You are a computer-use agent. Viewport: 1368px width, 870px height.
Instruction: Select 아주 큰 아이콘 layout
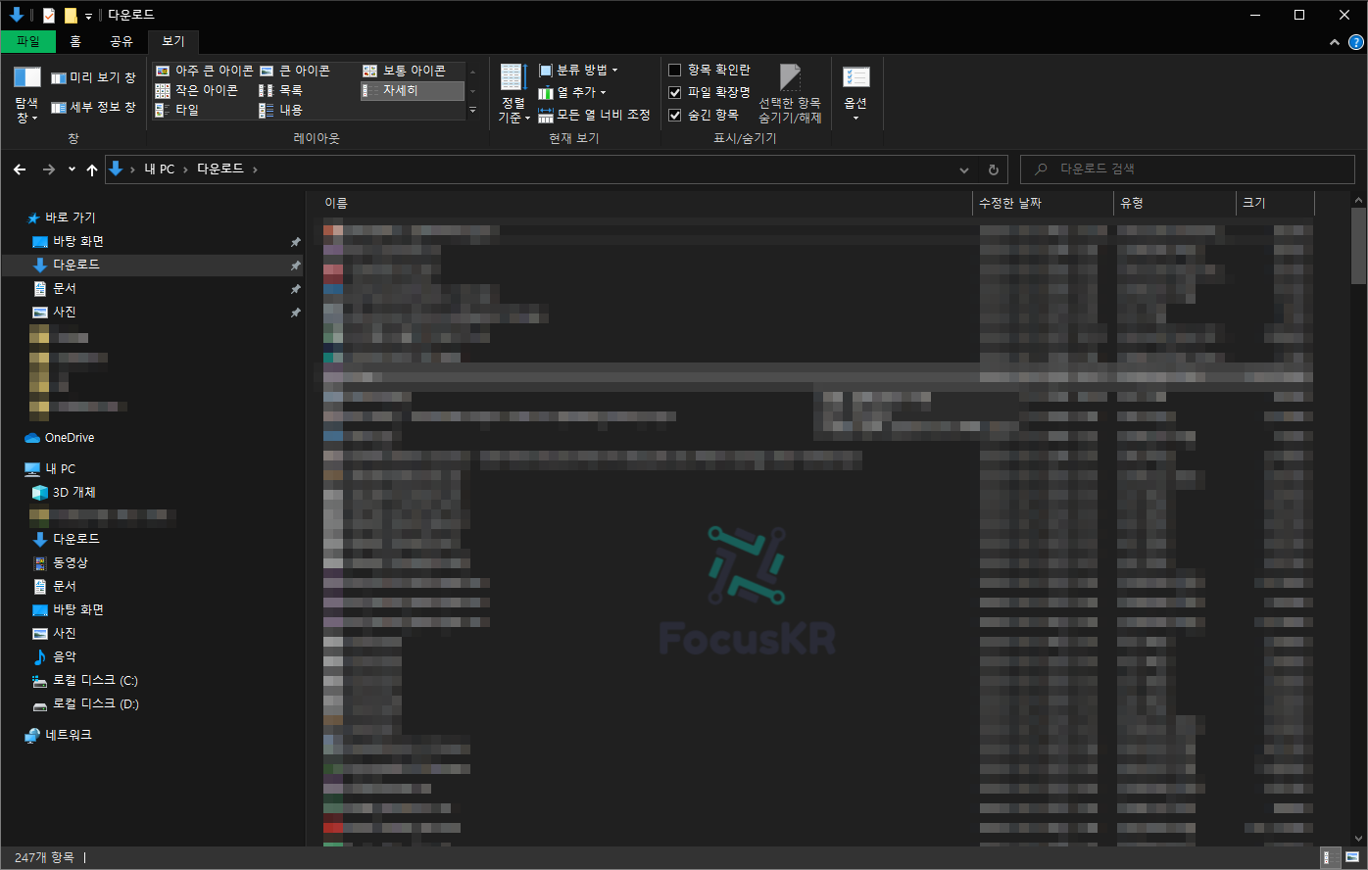click(x=204, y=71)
